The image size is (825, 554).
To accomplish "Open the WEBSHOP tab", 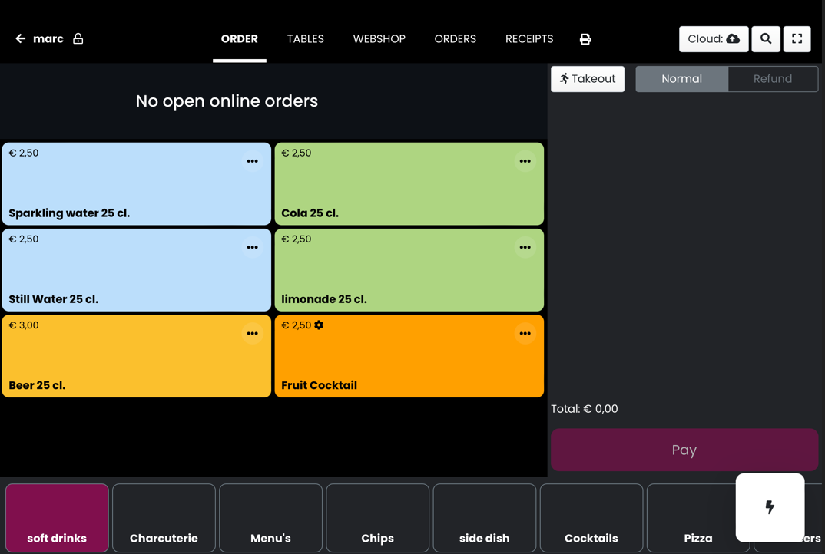I will (x=379, y=39).
